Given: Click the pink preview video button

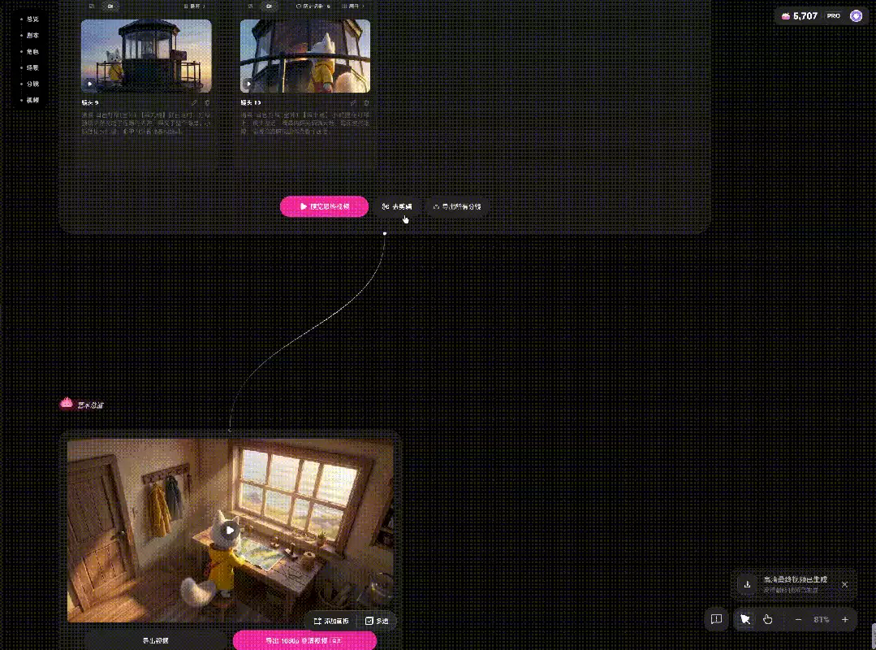Looking at the screenshot, I should [324, 206].
